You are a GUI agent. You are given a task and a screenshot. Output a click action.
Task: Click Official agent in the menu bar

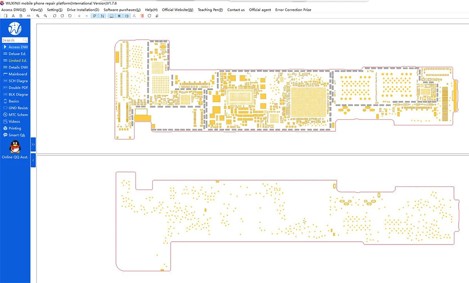[x=260, y=10]
